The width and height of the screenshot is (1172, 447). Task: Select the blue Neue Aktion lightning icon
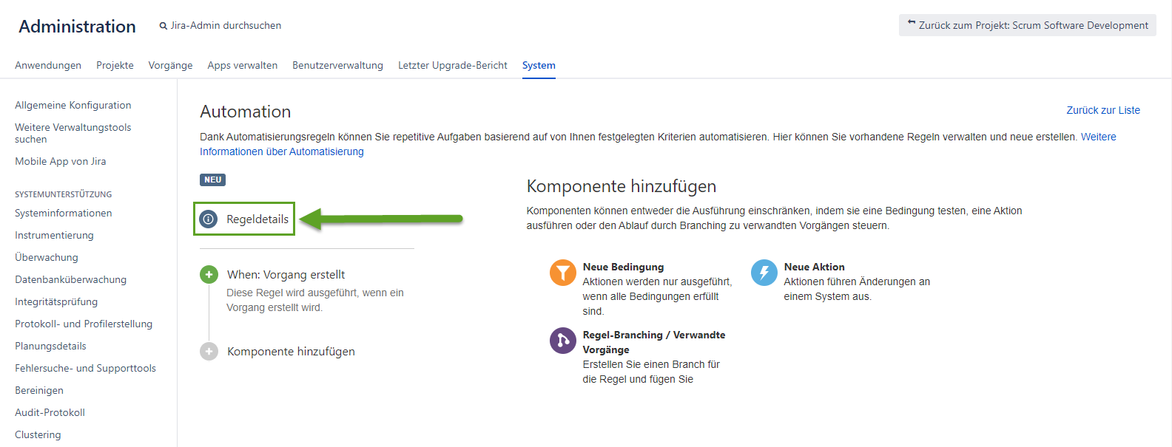(764, 273)
